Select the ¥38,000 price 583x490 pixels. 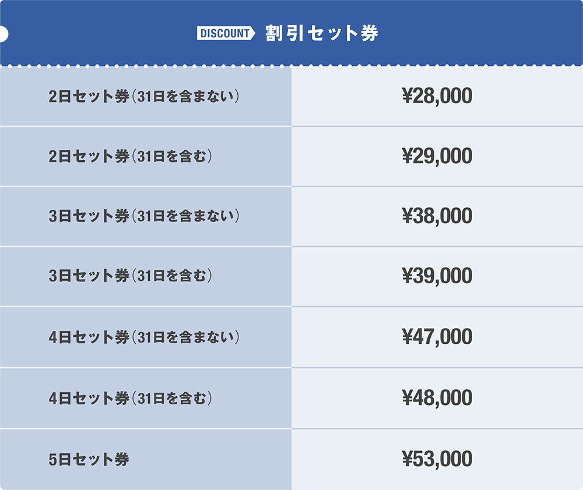(x=437, y=216)
